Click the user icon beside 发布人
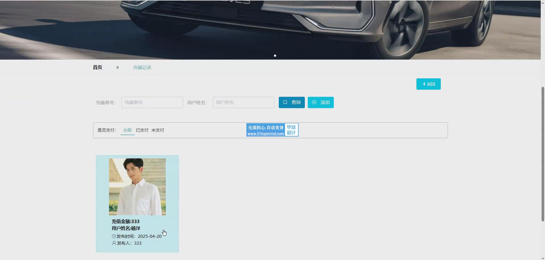Screen dimensions: 545x260 (x=114, y=243)
